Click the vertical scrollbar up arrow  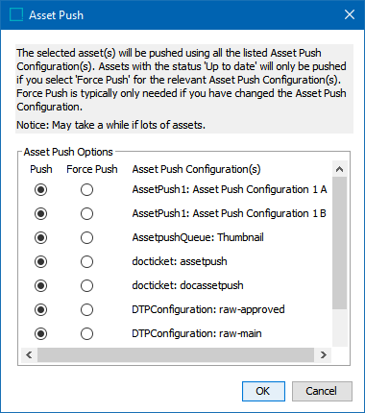(x=340, y=169)
